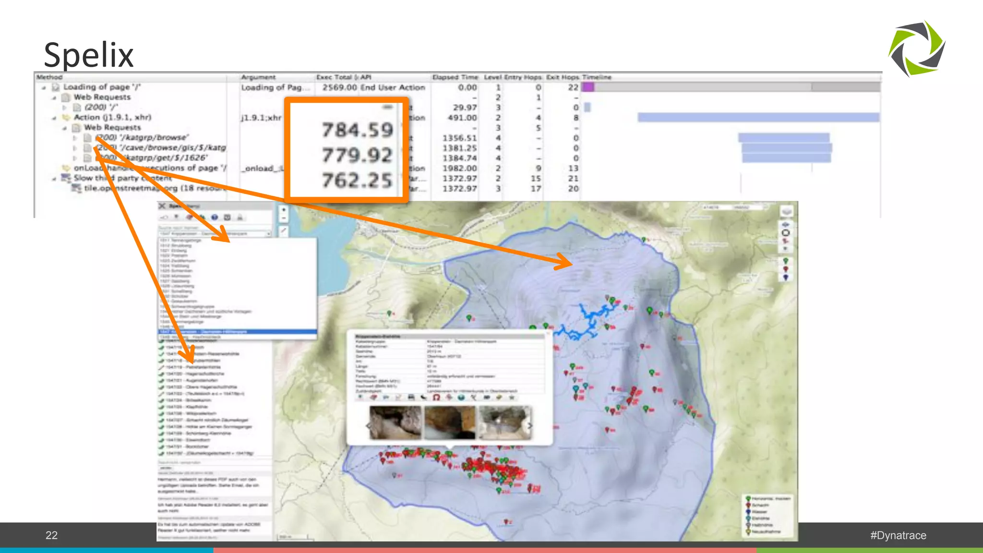Click the End User Action API cell
This screenshot has width=983, height=553.
(393, 87)
